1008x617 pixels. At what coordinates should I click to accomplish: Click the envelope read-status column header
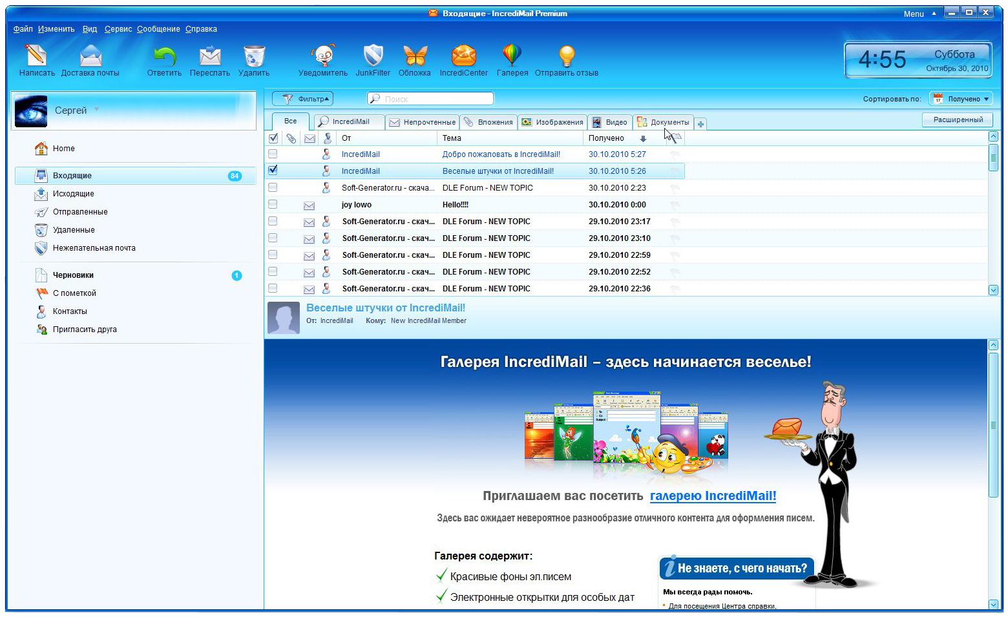310,138
